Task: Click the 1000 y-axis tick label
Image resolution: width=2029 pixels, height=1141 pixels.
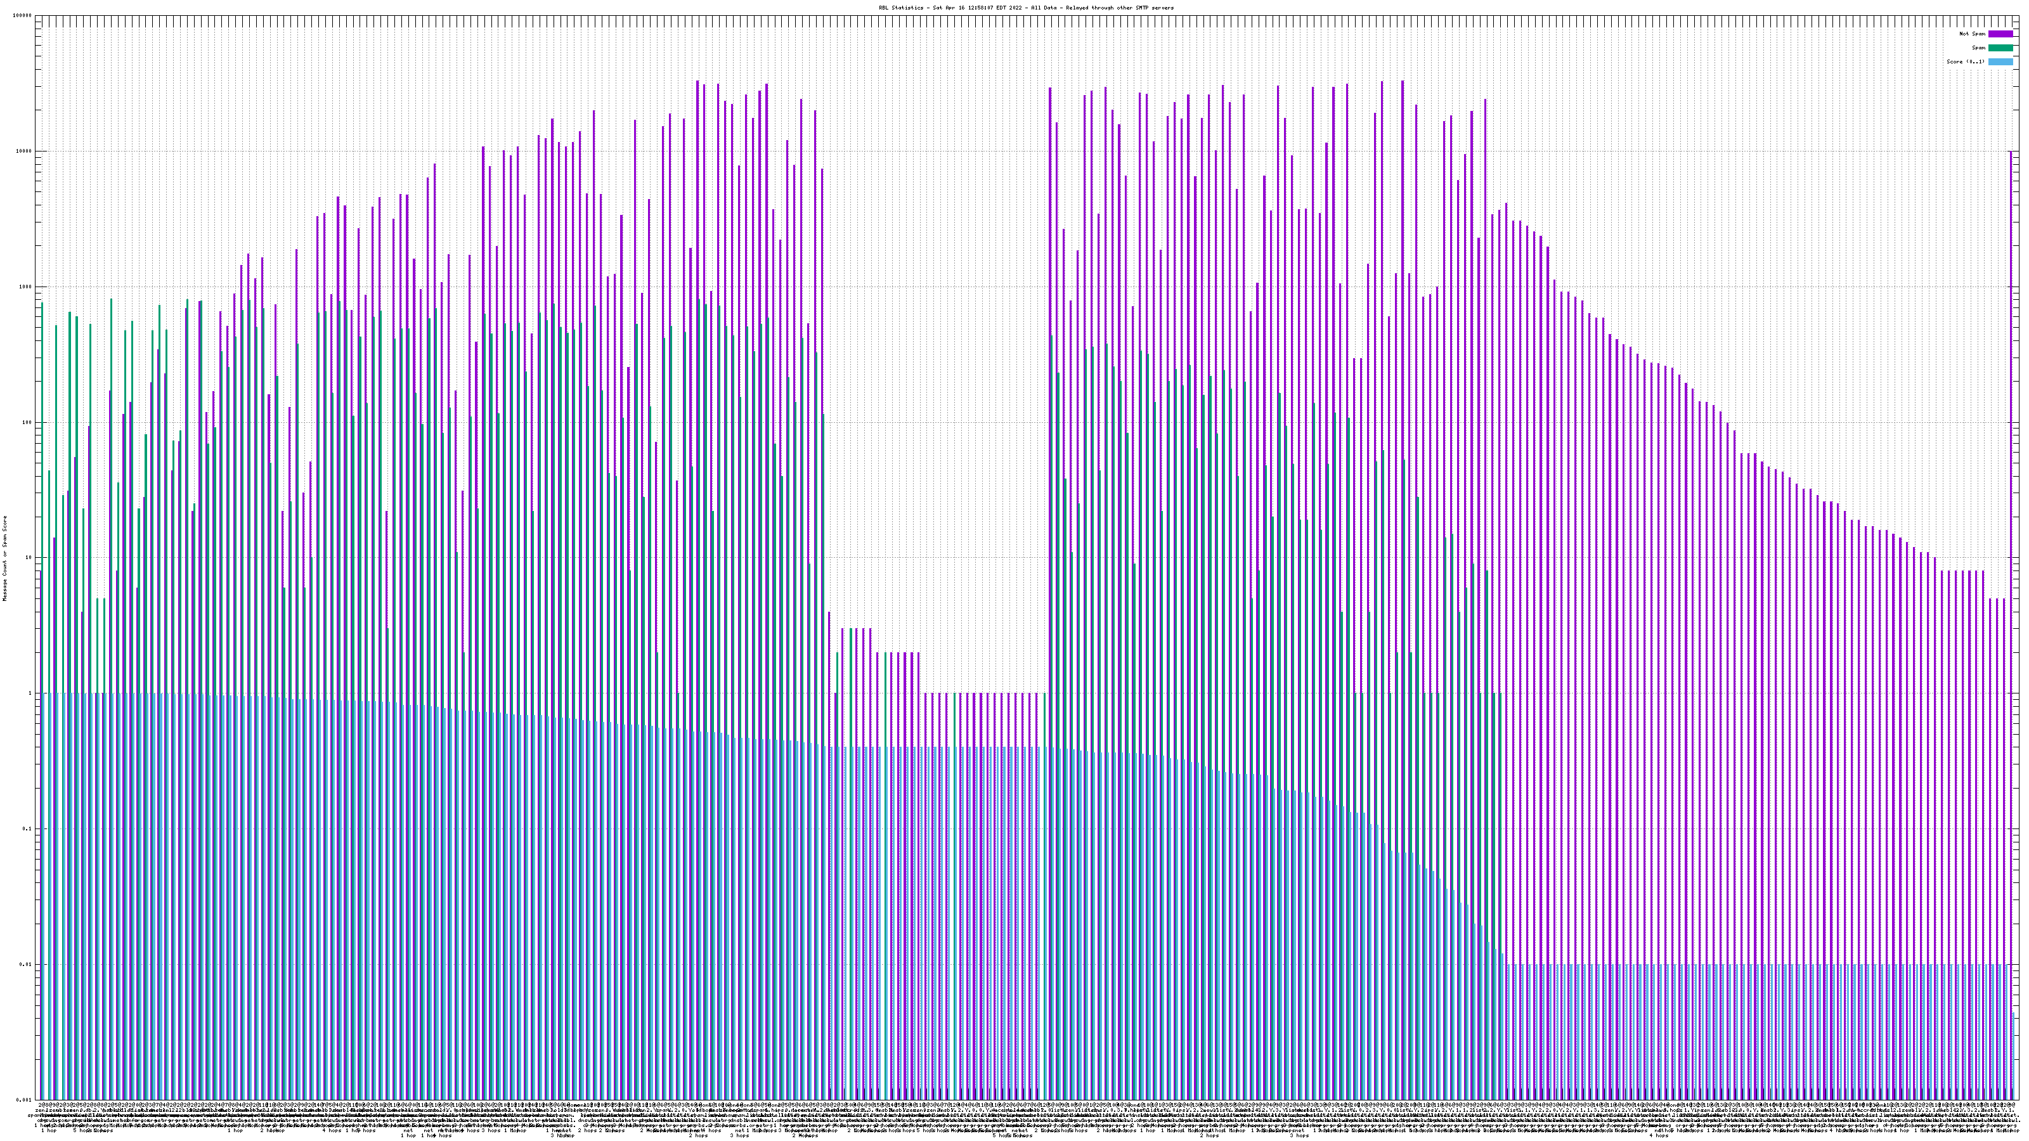Action: (x=25, y=287)
